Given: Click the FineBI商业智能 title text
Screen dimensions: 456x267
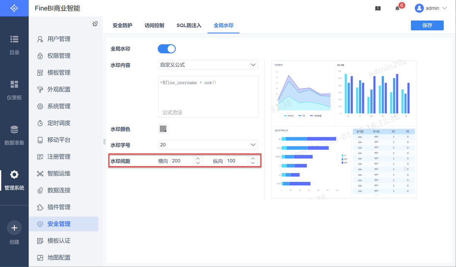Looking at the screenshot, I should pyautogui.click(x=57, y=8).
